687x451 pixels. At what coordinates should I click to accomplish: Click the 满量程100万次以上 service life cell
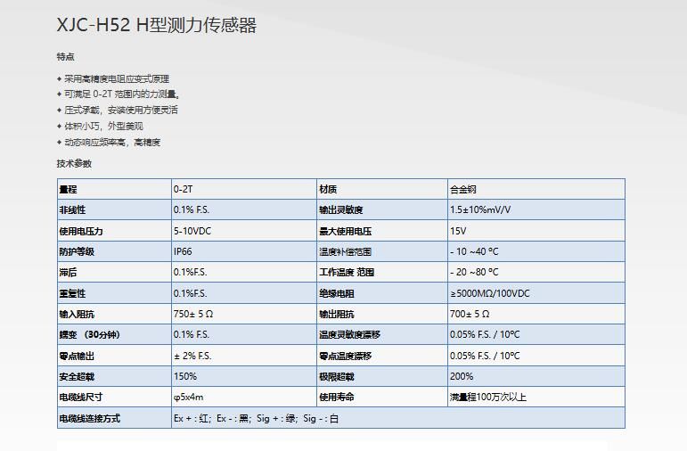[x=488, y=397]
